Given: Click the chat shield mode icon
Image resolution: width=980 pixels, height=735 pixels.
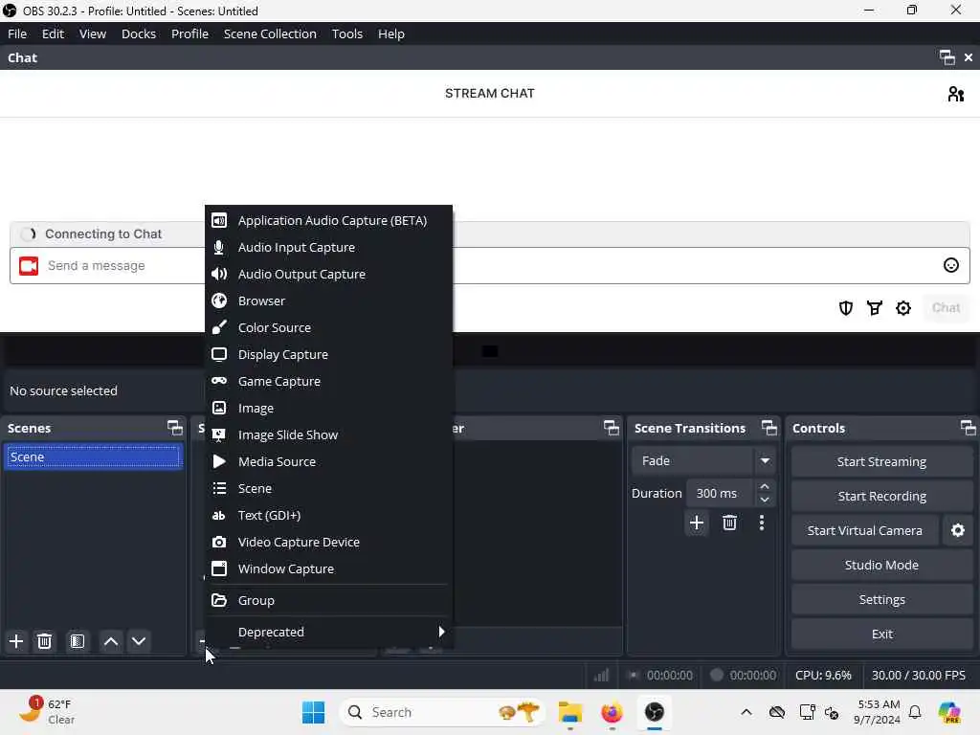Looking at the screenshot, I should (846, 308).
